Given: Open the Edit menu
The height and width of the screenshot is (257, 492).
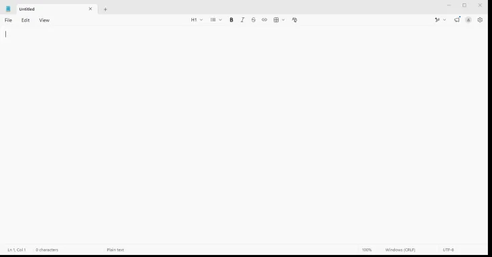Looking at the screenshot, I should (25, 20).
